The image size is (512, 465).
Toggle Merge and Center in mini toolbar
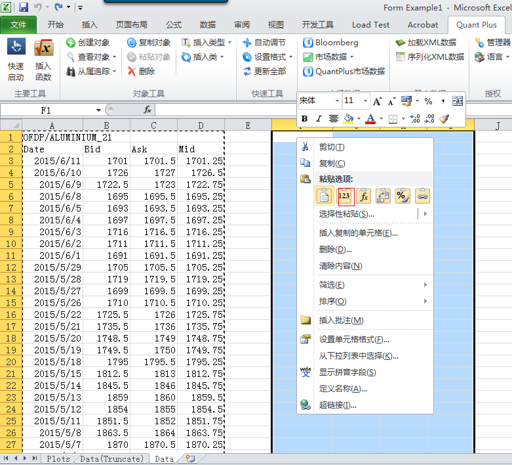tap(458, 101)
